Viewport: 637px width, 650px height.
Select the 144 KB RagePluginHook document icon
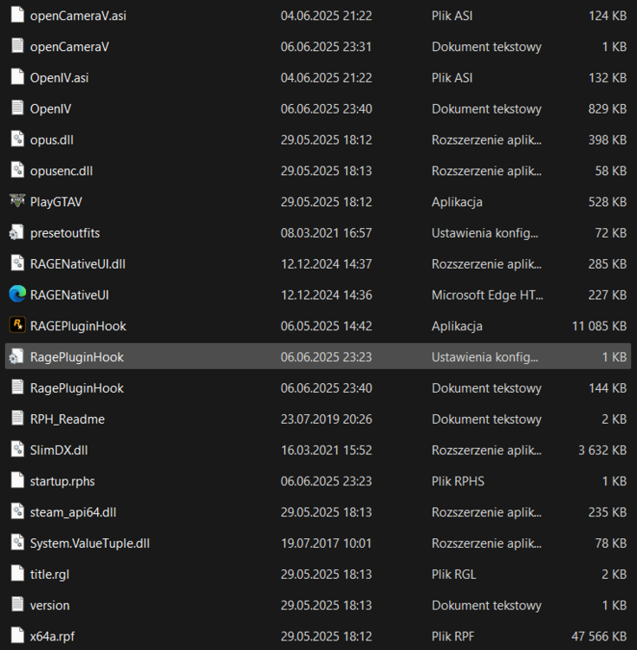click(17, 387)
